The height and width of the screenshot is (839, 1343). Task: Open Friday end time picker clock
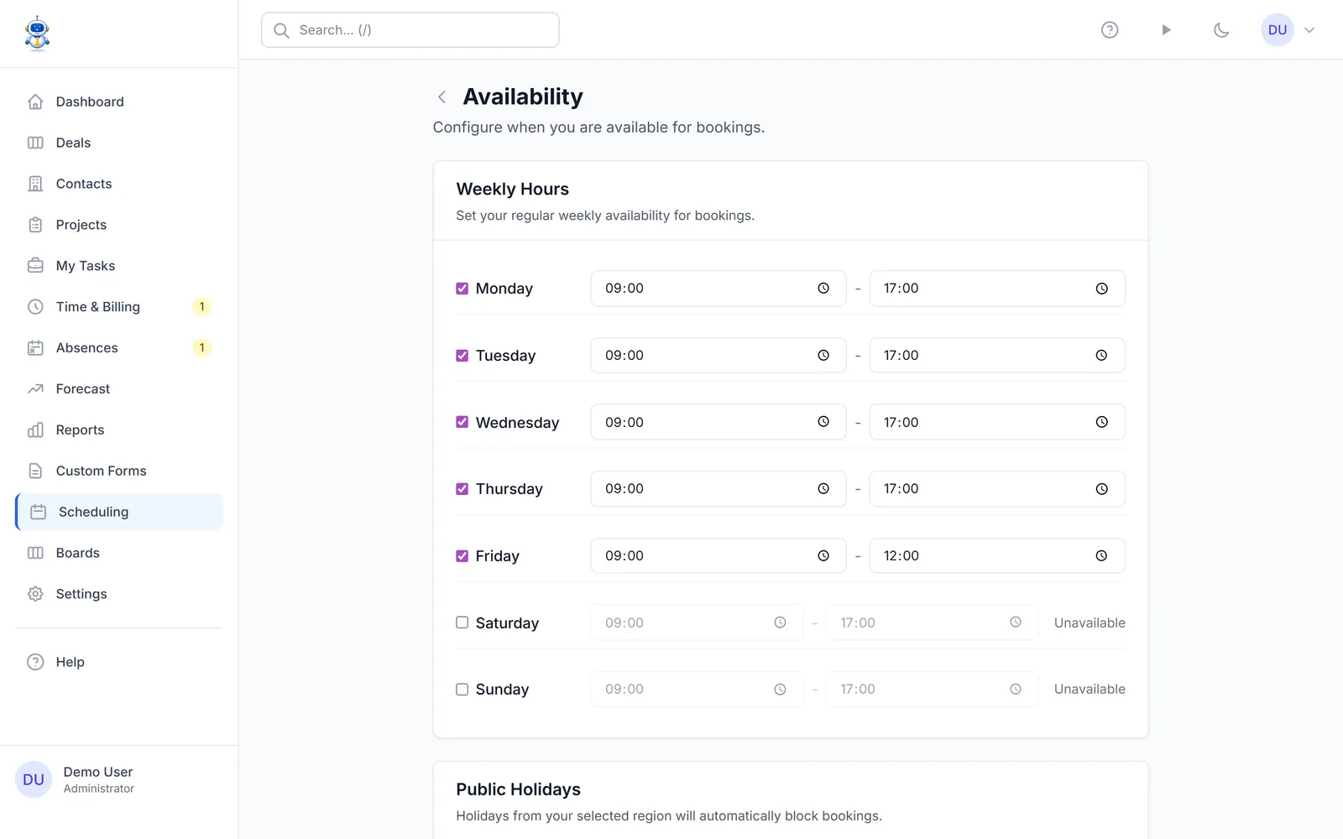(1101, 556)
